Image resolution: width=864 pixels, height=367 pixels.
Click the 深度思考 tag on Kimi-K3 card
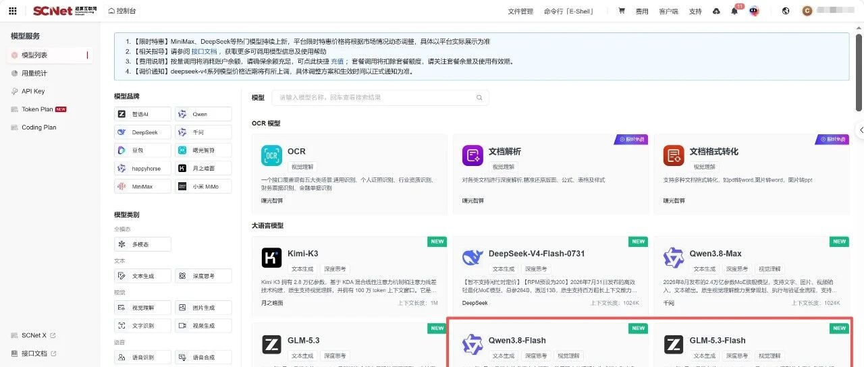click(x=333, y=269)
